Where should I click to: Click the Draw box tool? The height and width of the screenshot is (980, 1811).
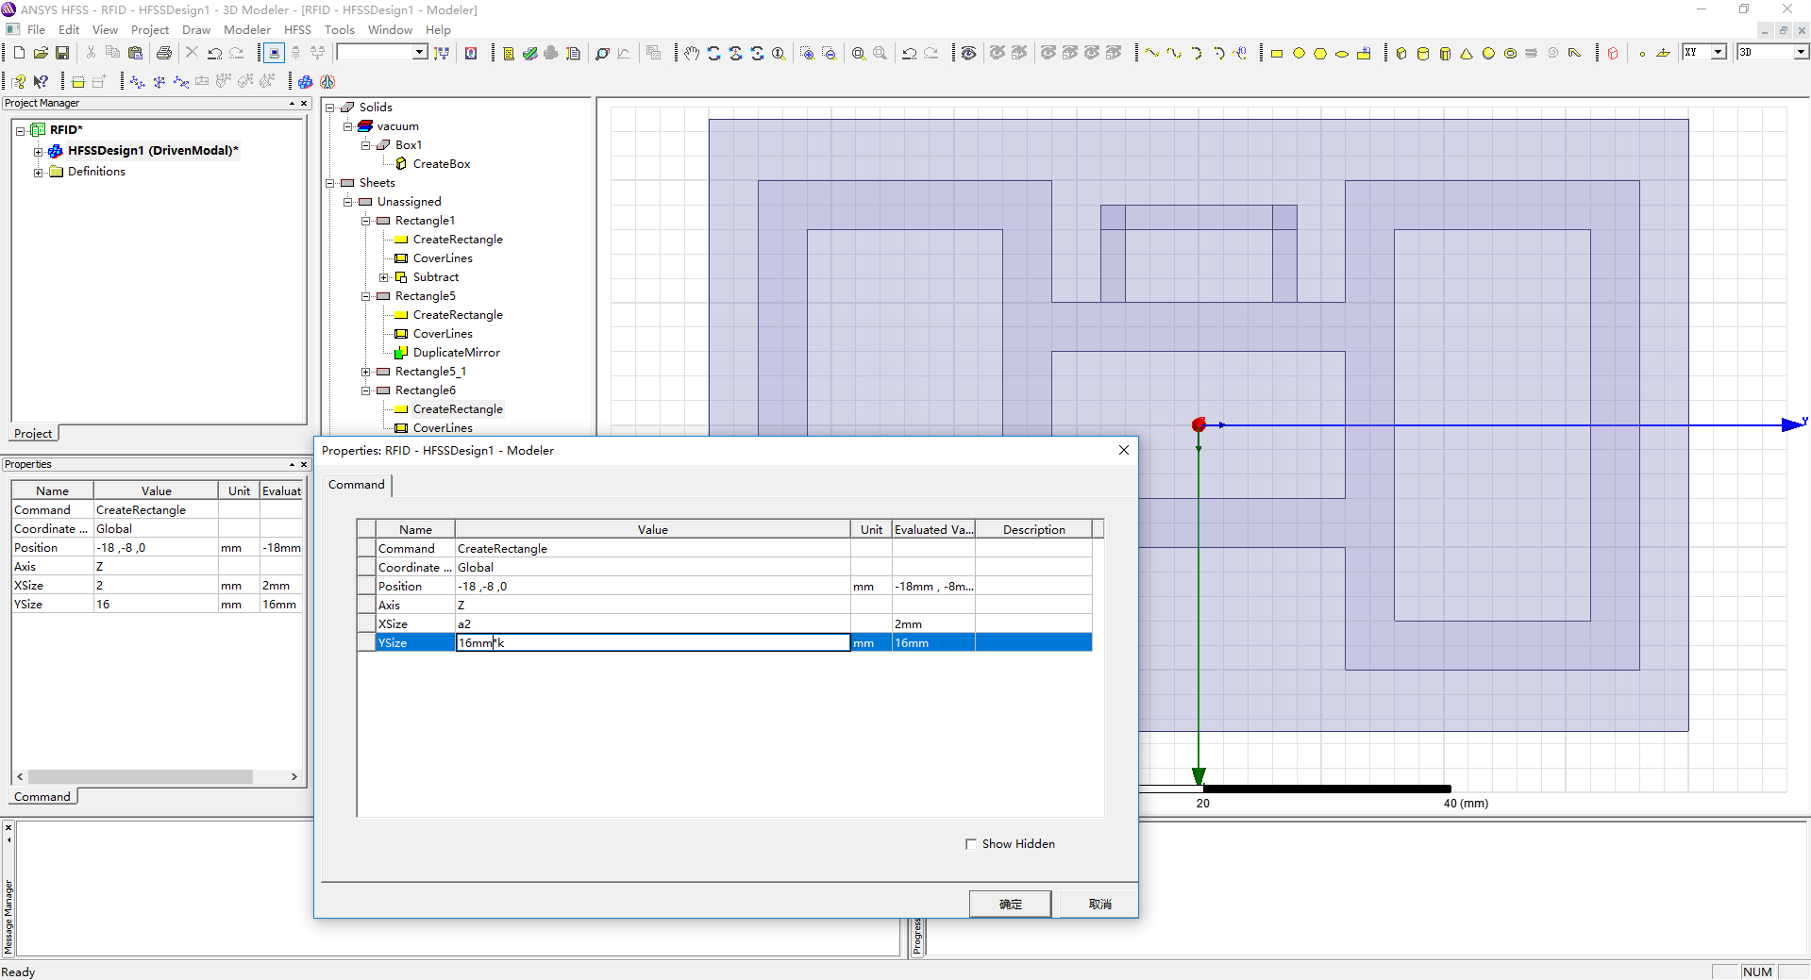(x=1401, y=54)
